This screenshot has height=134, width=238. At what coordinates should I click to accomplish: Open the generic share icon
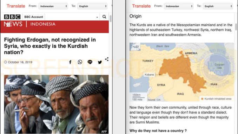pyautogui.click(x=107, y=59)
